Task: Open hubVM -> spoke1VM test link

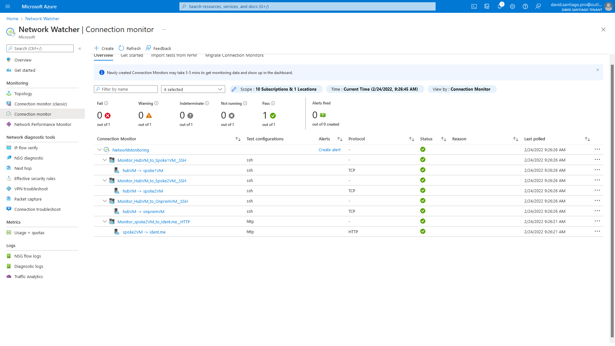Action: (143, 170)
